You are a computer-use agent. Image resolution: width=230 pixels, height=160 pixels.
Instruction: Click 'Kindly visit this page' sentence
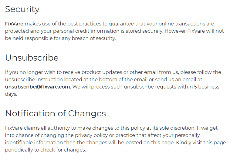tap(201, 142)
